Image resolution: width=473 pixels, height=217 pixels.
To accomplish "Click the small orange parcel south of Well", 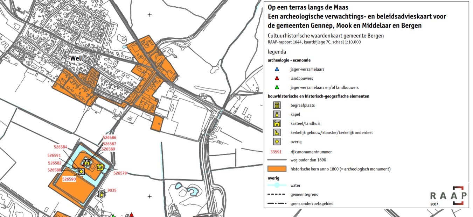I will pyautogui.click(x=157, y=124).
